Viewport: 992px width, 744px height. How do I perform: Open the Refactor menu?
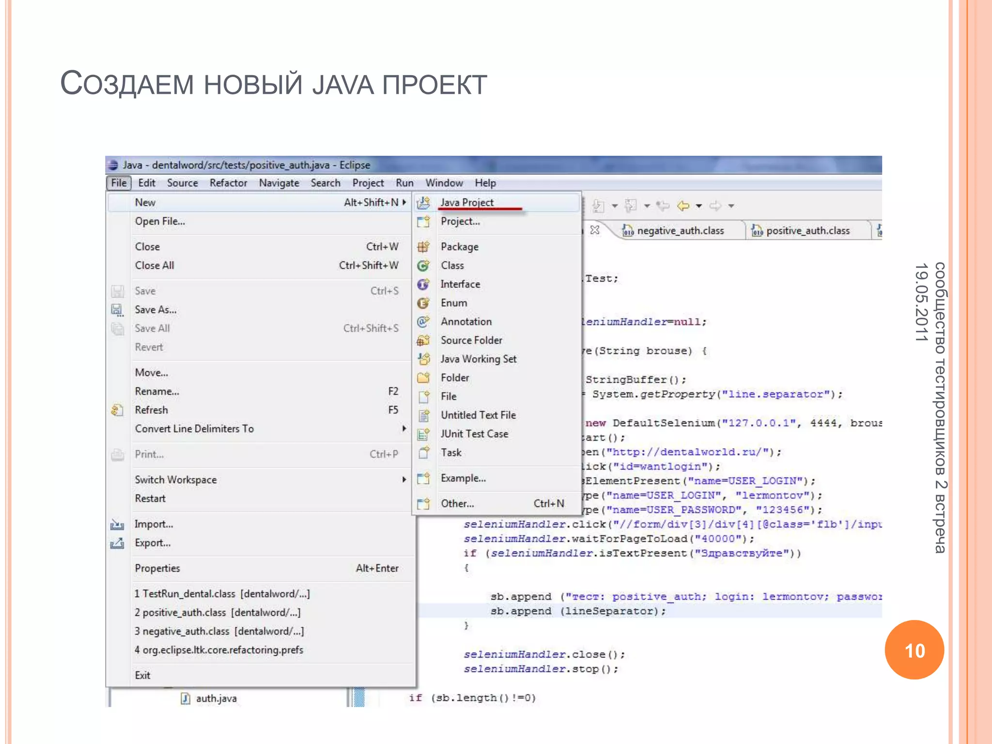point(228,183)
